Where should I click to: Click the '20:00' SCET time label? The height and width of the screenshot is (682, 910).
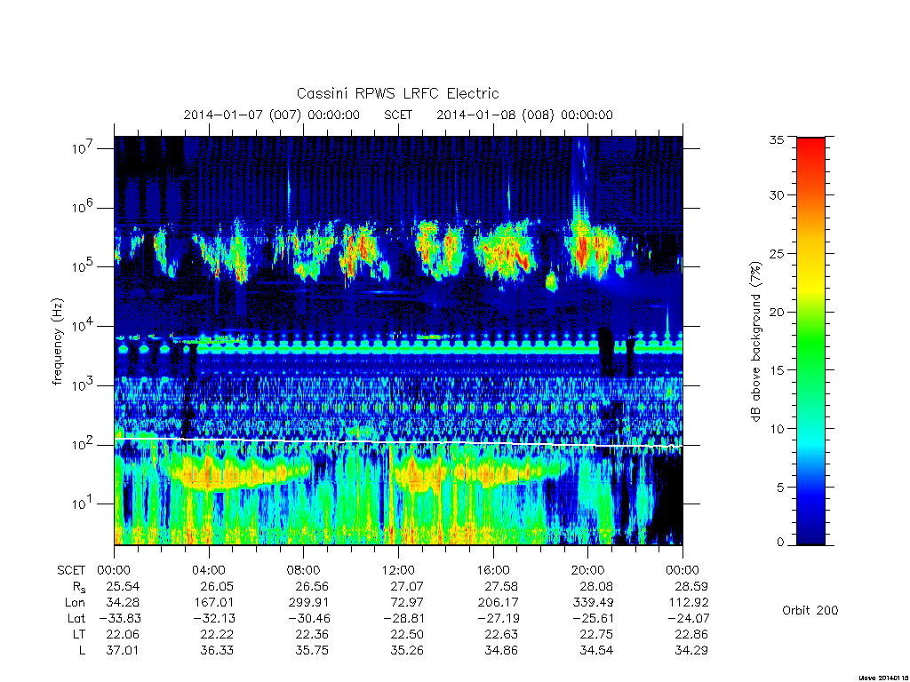[588, 570]
